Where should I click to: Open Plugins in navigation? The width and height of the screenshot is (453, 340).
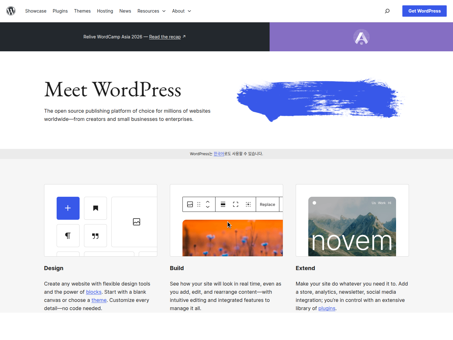pos(60,11)
